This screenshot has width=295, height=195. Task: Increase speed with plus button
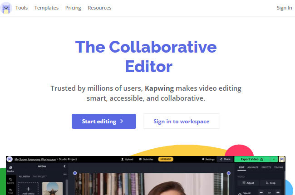click(x=278, y=193)
